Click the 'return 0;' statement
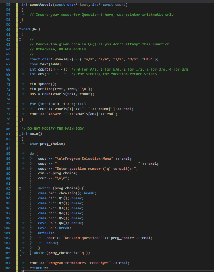Viewport: 214px width, 272px height. [39, 268]
